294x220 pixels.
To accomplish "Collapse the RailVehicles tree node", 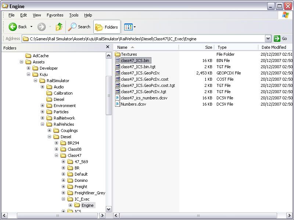I will [x=42, y=124].
